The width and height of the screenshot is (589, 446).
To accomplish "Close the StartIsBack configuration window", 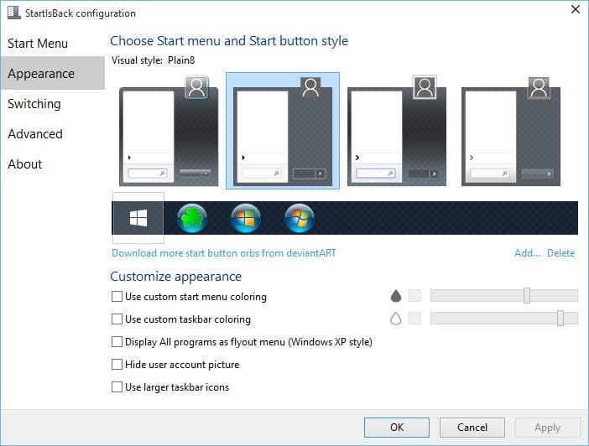I will click(x=575, y=9).
